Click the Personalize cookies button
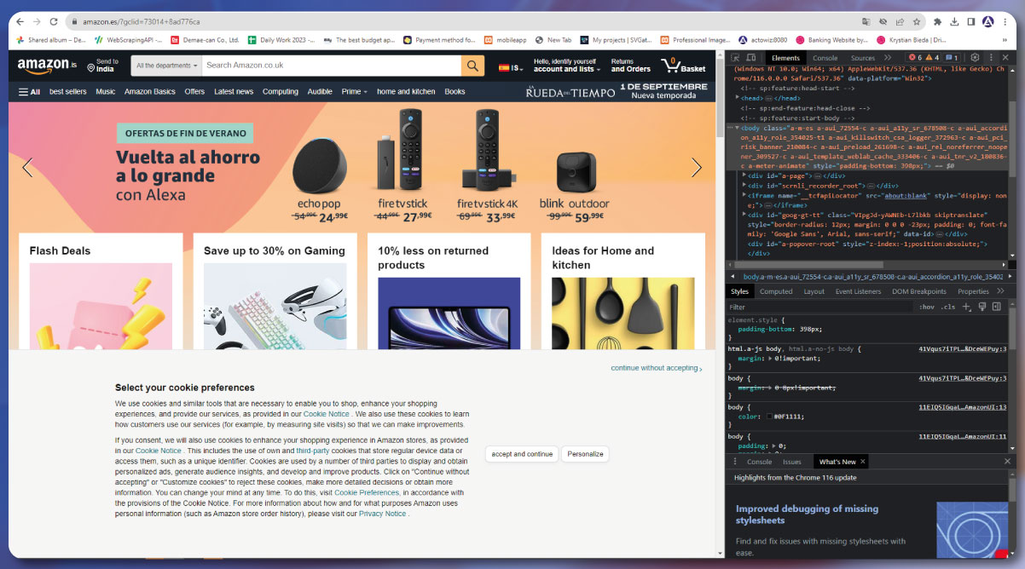This screenshot has width=1025, height=569. pos(585,454)
